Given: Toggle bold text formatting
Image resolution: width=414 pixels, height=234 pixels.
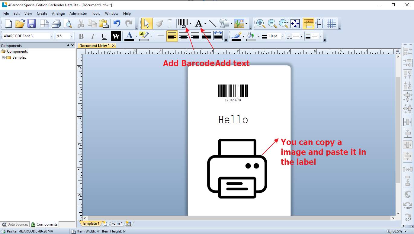Looking at the screenshot, I should coord(81,36).
